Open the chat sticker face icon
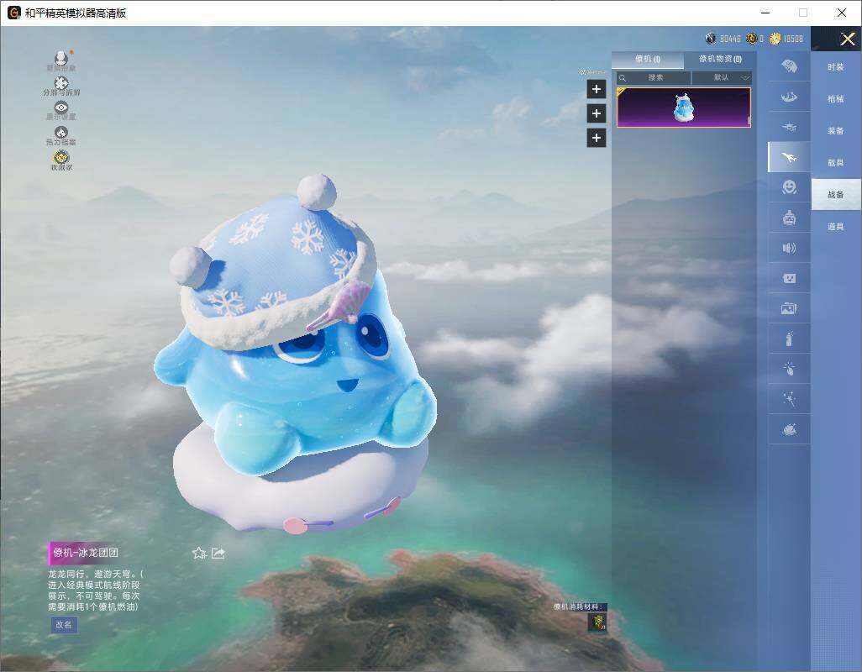862x672 pixels. (x=789, y=279)
